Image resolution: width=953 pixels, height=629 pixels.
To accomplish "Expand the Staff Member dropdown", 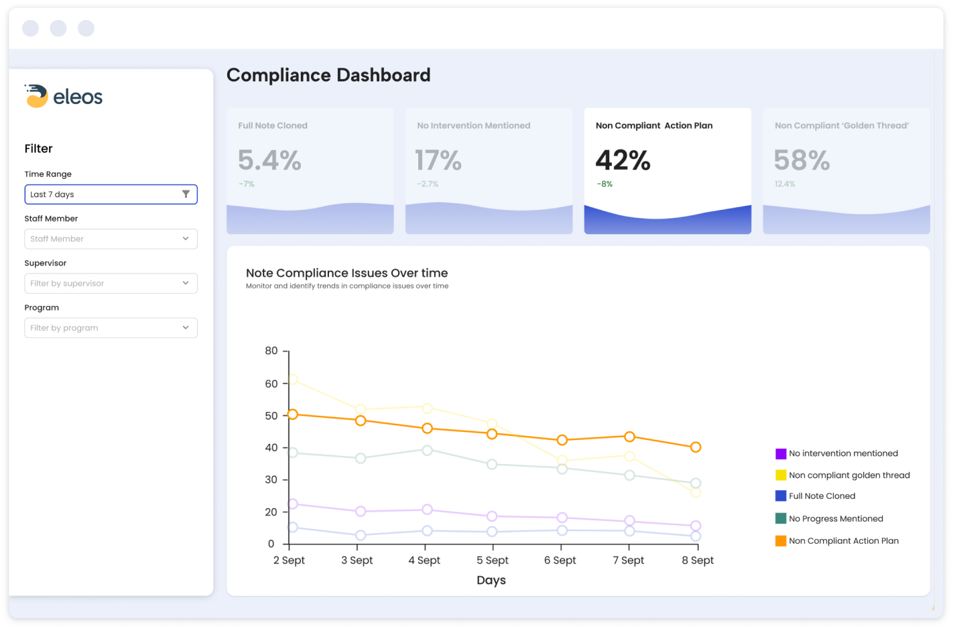I will [111, 239].
